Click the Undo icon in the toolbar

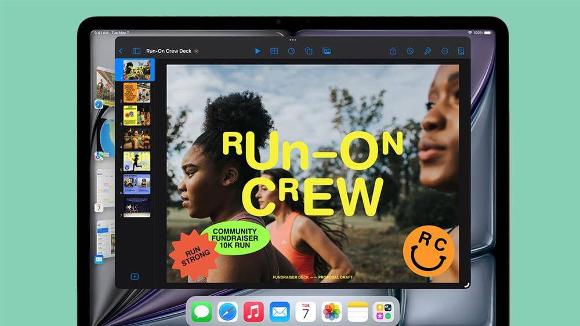[x=410, y=51]
